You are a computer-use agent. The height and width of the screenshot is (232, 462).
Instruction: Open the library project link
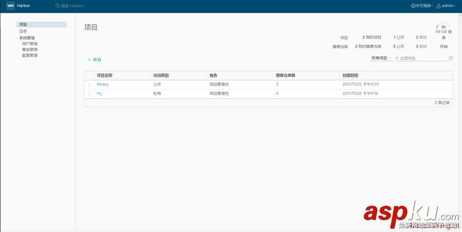103,84
